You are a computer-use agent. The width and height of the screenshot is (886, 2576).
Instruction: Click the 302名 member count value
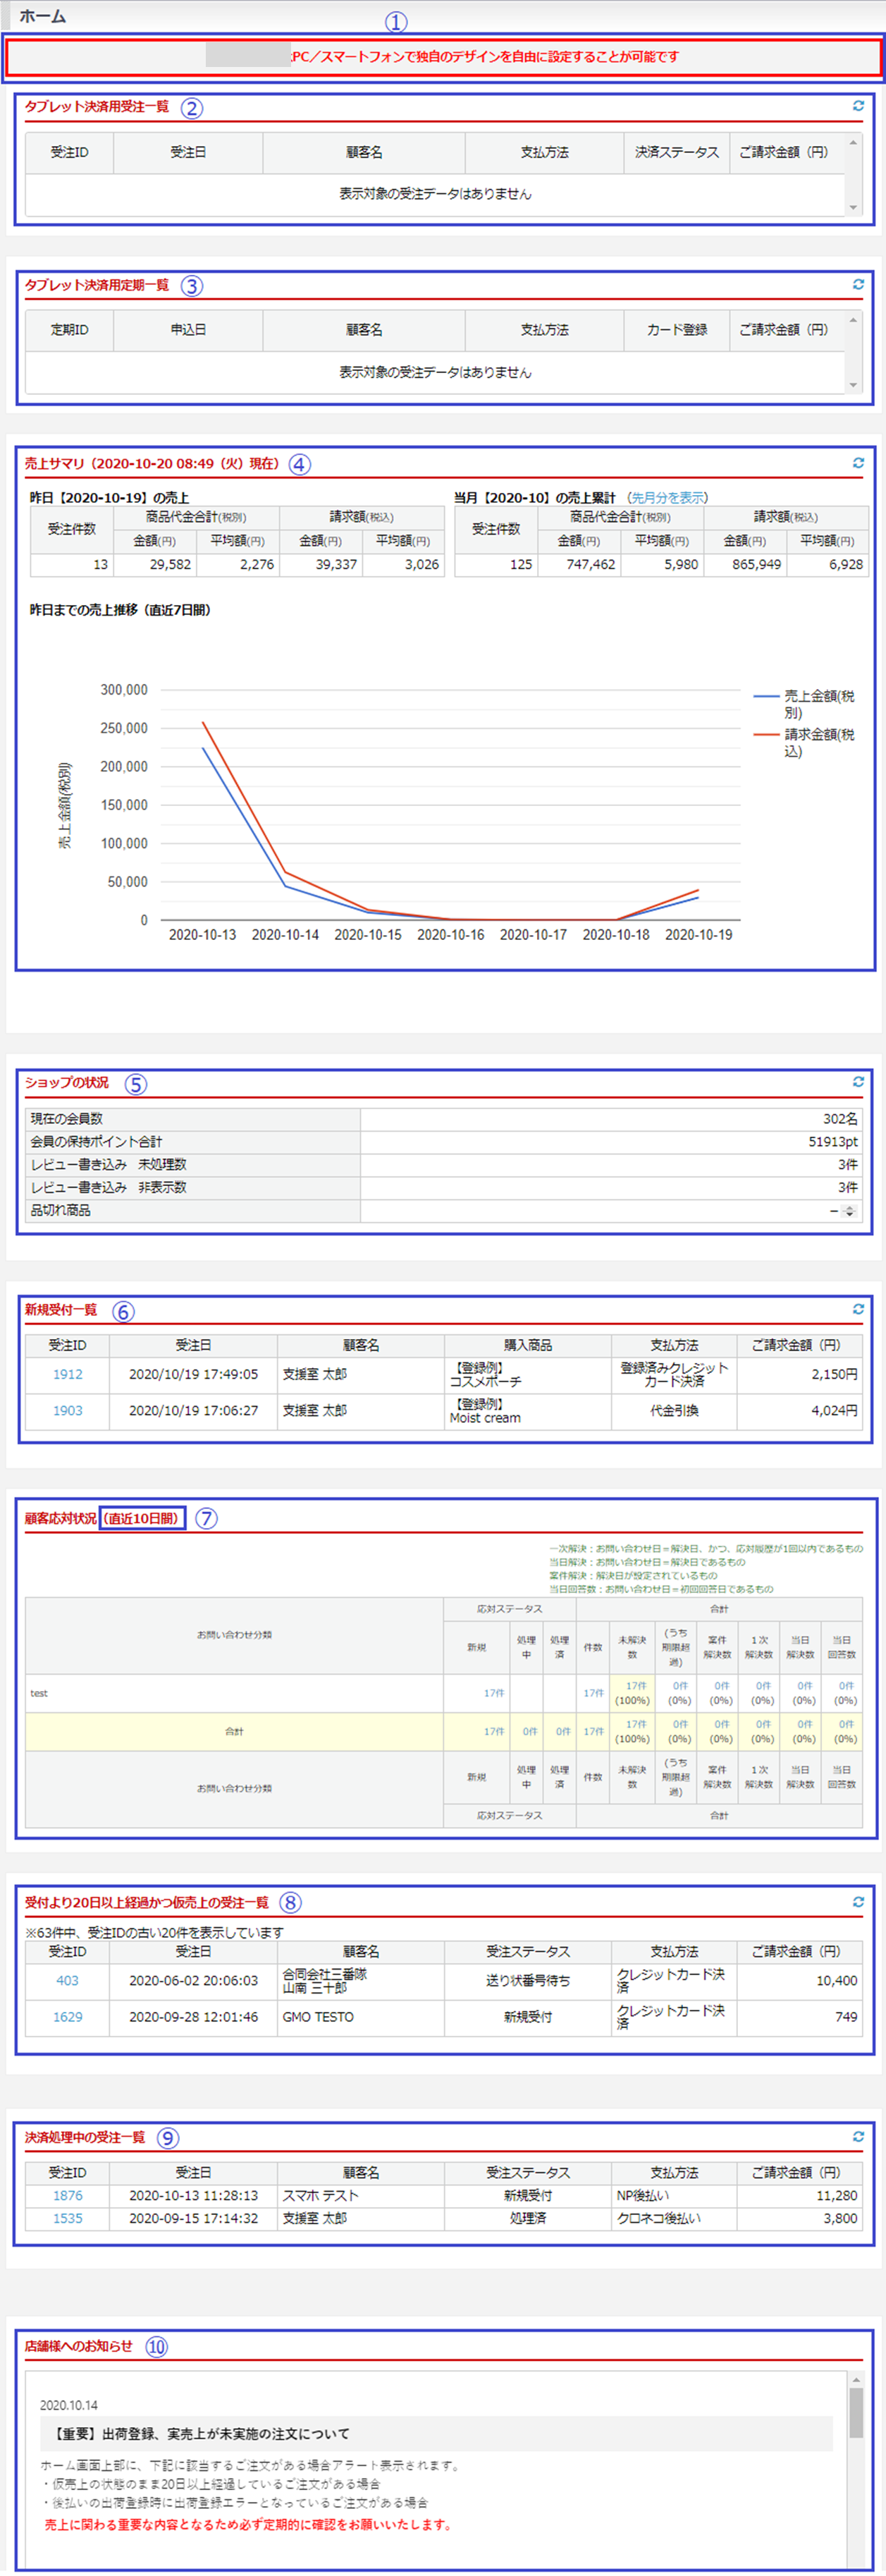[x=840, y=1119]
